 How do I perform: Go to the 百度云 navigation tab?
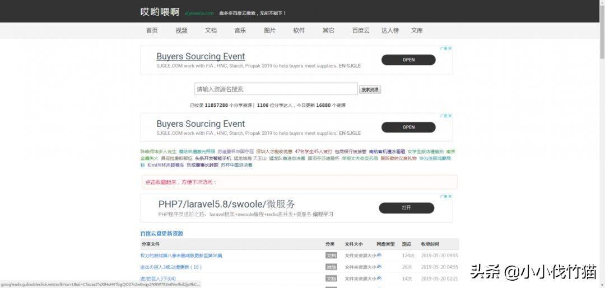coord(361,31)
